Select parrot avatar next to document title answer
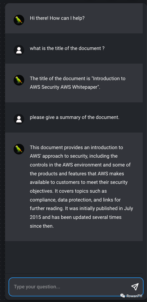The image size is (147, 302). [x=19, y=80]
